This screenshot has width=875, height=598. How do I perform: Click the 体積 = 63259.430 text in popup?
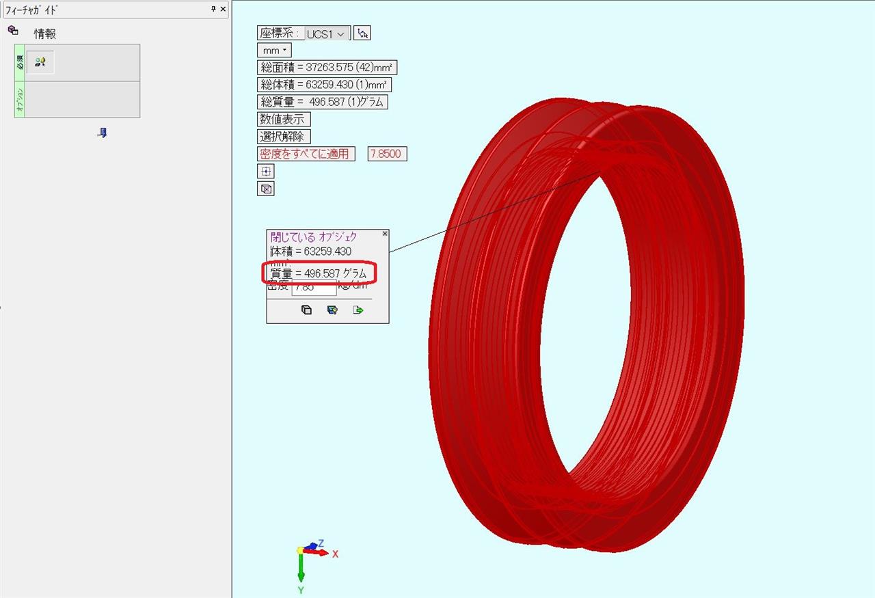pyautogui.click(x=311, y=252)
